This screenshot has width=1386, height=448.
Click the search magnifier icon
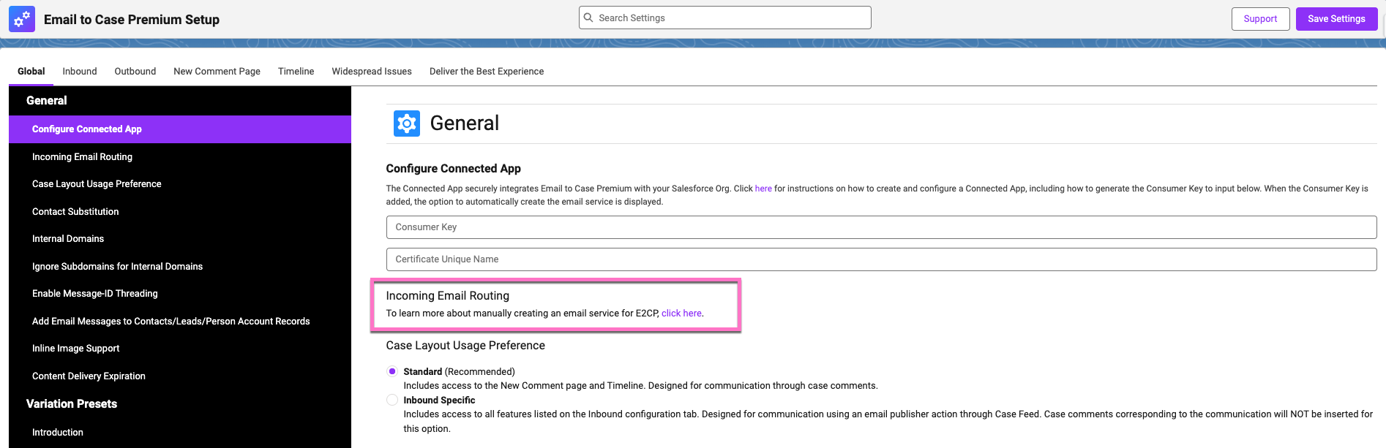pos(588,18)
